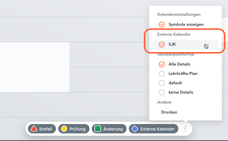Click the Symbole anzeigen menu label
228x141 pixels.
[x=186, y=25]
